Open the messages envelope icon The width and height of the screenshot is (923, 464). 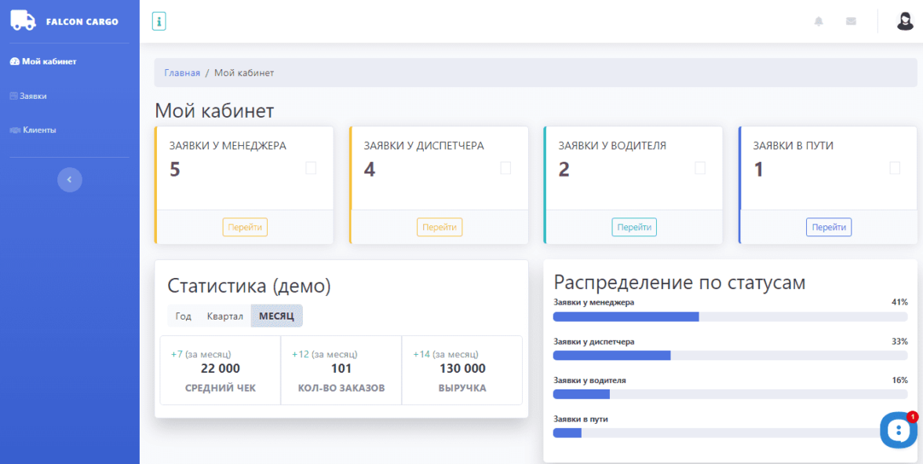[x=851, y=21]
